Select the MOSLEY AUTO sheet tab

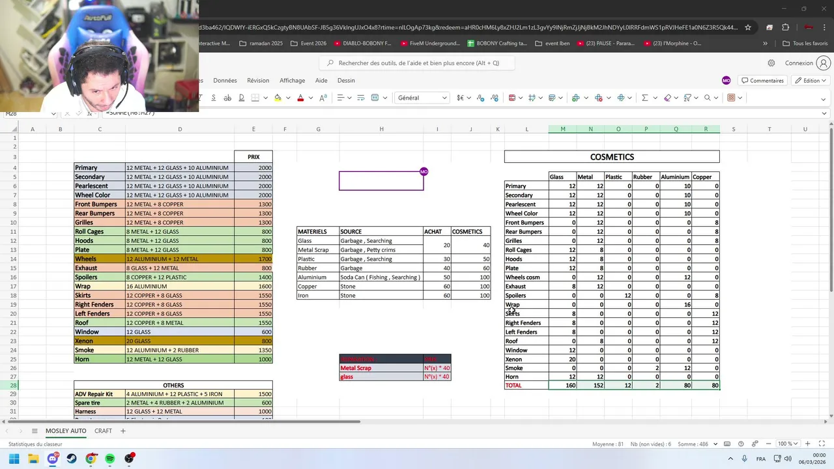coord(66,431)
